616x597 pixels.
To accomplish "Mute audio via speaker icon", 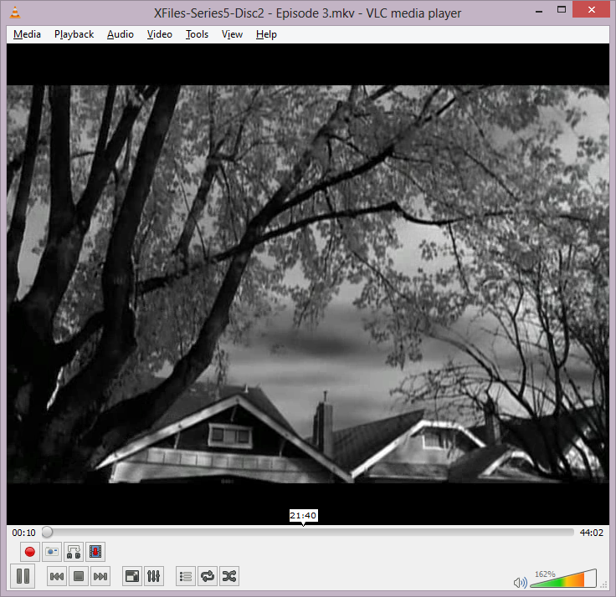I will tap(520, 583).
